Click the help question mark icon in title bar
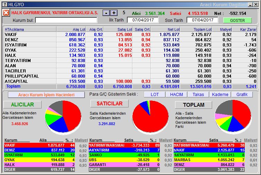Screen dimensions: 261x175 pyautogui.click(x=5, y=4)
